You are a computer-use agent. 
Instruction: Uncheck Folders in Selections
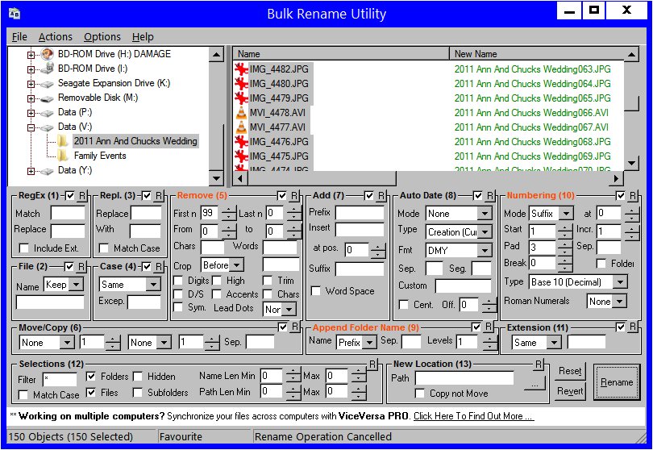click(x=91, y=377)
